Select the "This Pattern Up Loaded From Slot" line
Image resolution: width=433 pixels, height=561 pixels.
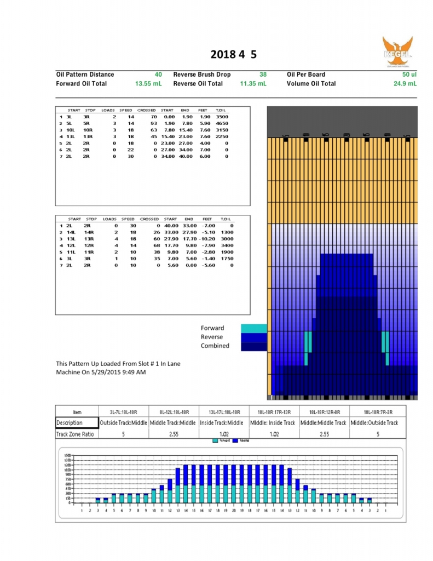(118, 364)
